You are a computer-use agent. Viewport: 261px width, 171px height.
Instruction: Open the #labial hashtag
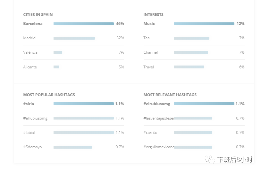pos(29,133)
